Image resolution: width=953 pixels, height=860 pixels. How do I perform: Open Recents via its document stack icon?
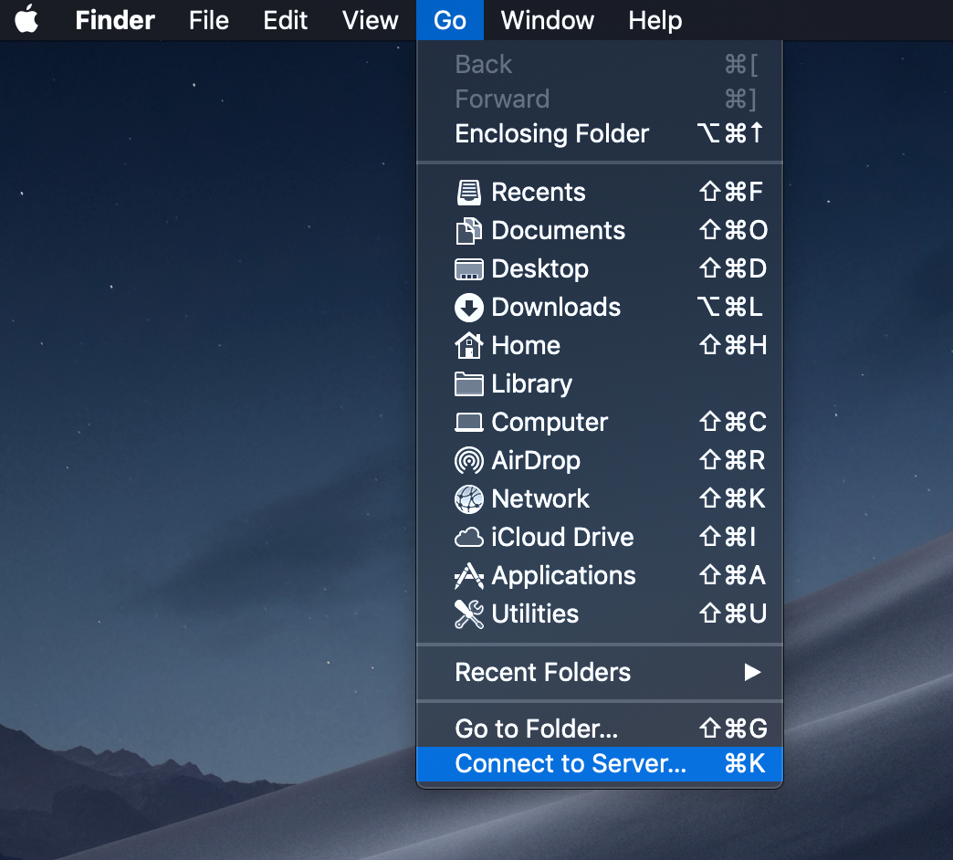pyautogui.click(x=469, y=192)
